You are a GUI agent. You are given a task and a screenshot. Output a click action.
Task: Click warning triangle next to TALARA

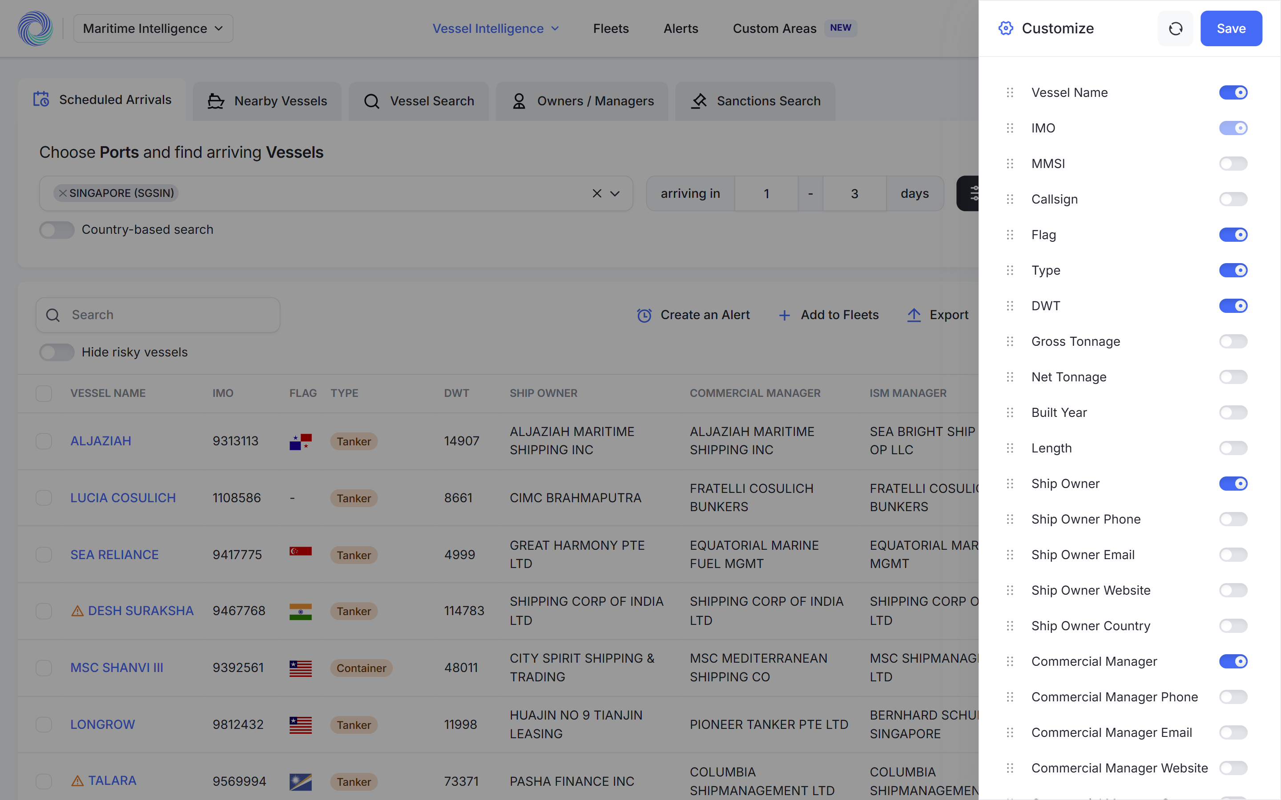tap(77, 781)
